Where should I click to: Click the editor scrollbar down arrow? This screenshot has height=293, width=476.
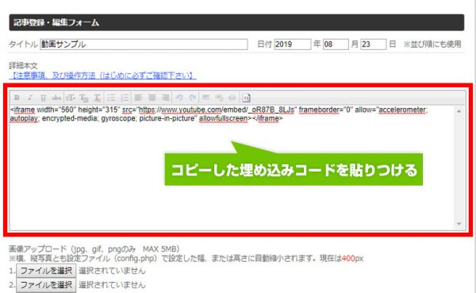click(459, 224)
